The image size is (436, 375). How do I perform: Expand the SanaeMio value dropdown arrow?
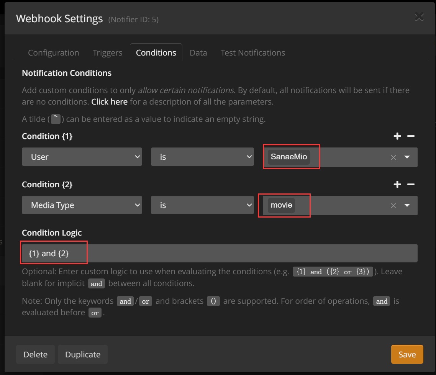point(407,157)
